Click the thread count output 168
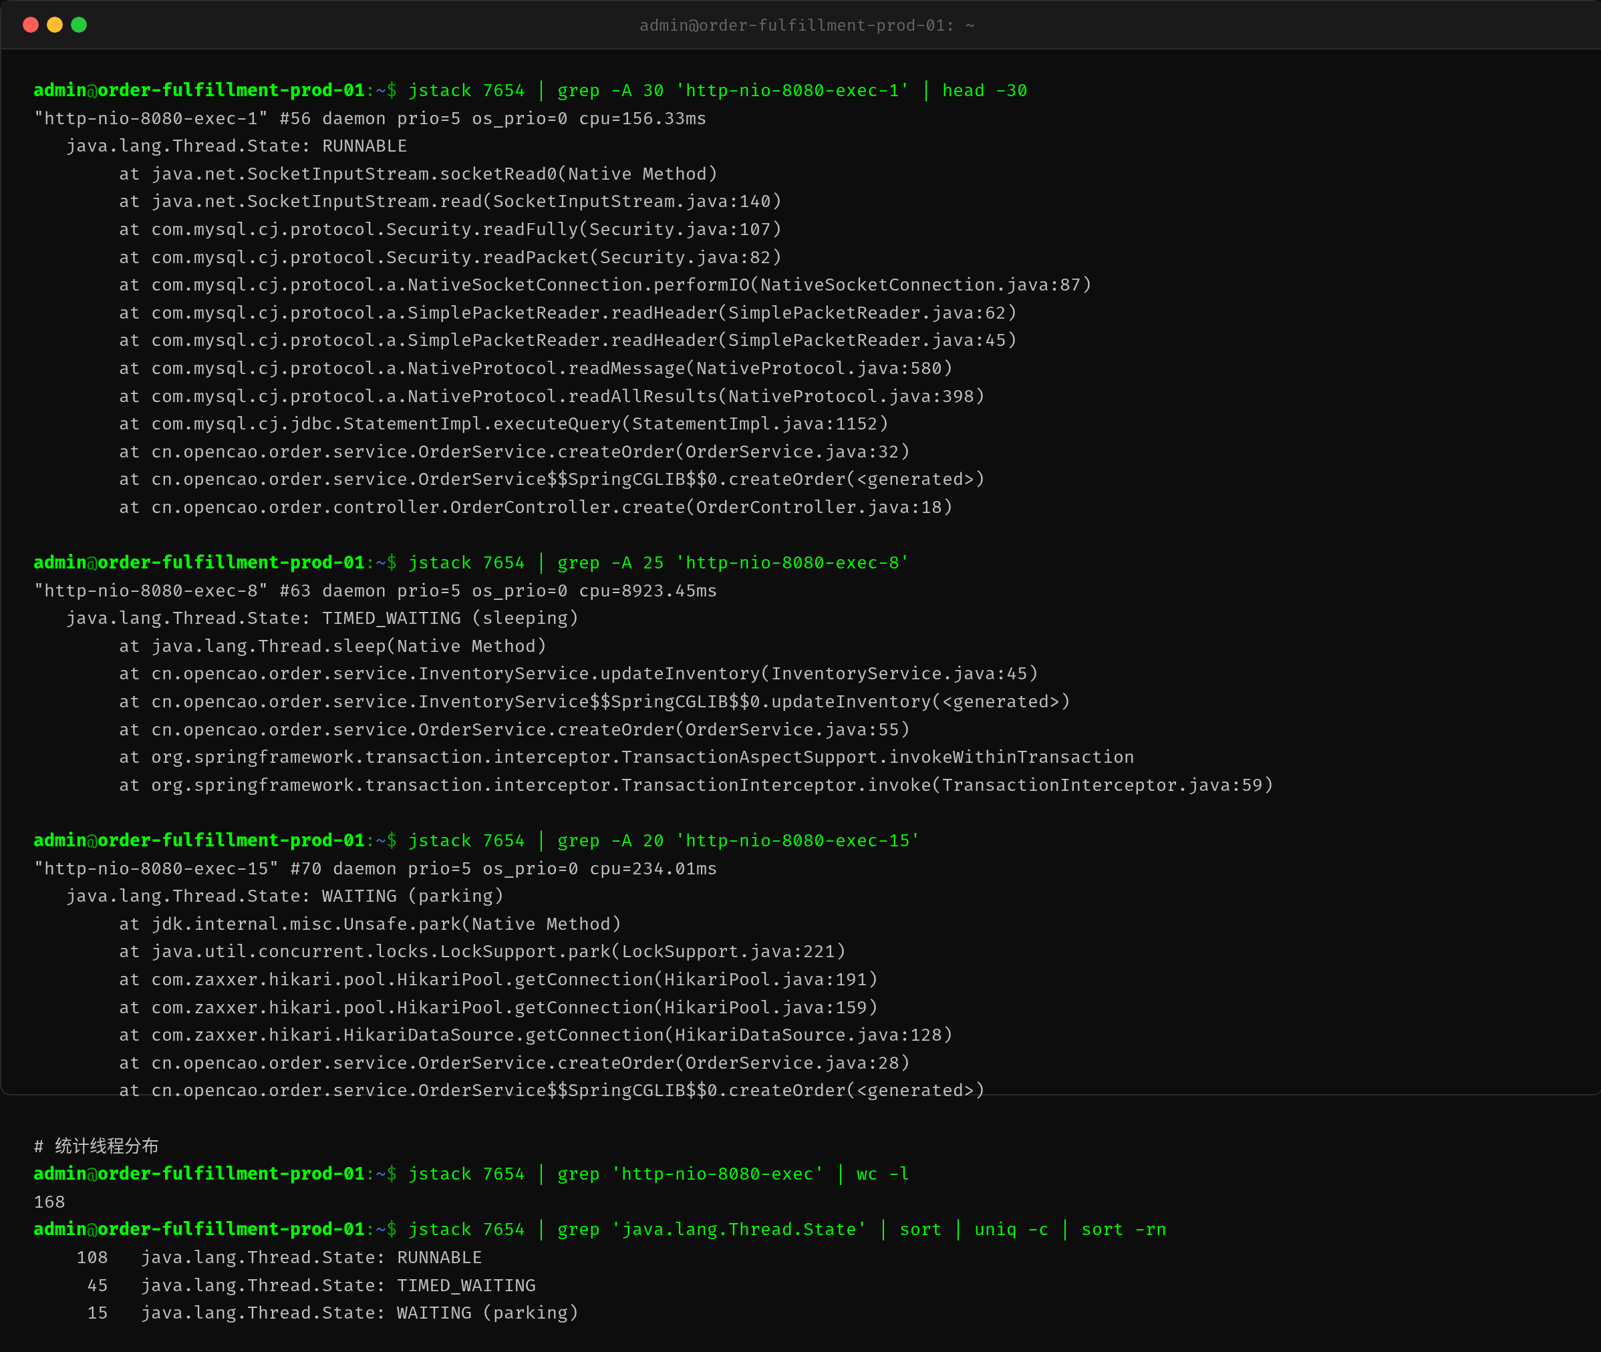The width and height of the screenshot is (1601, 1352). point(50,1202)
